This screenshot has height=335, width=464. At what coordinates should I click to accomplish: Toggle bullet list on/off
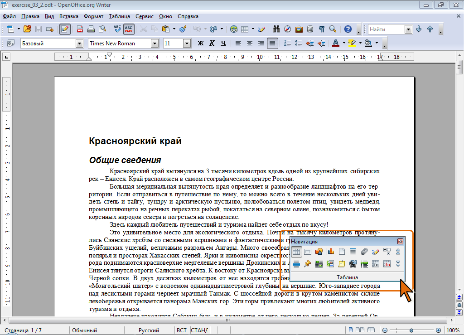pyautogui.click(x=299, y=43)
